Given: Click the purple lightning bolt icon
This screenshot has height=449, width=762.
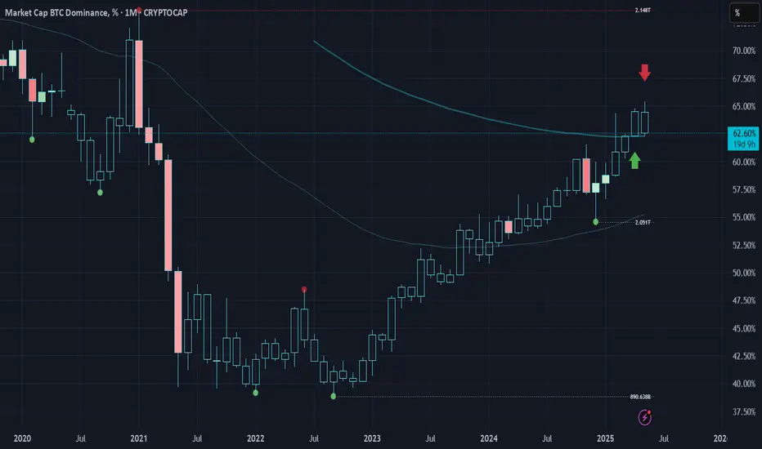Looking at the screenshot, I should (644, 417).
